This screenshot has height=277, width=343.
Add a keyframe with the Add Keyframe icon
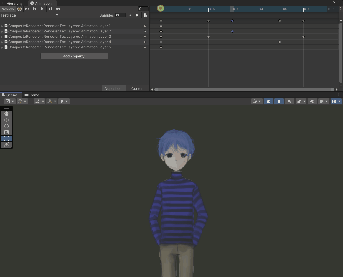138,15
